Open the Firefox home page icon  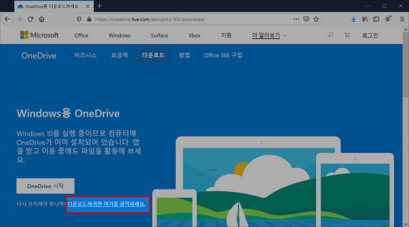tap(42, 19)
